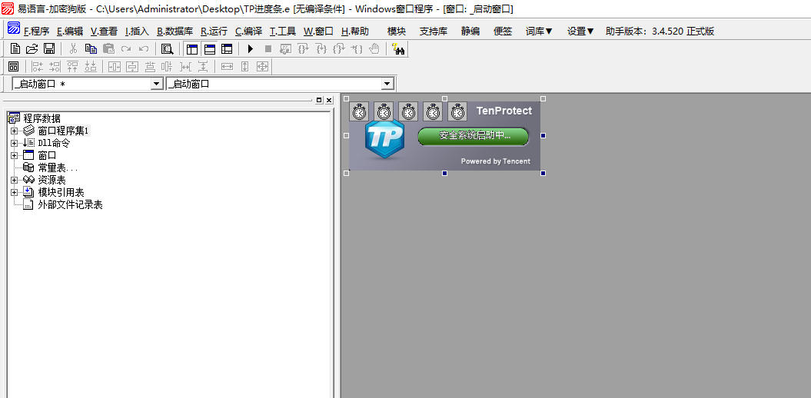Click the form preview icon in alignment toolbar
The image size is (811, 398).
click(13, 66)
